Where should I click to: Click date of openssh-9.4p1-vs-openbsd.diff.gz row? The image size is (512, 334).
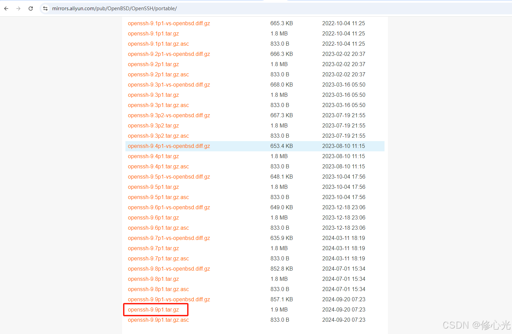tap(344, 146)
